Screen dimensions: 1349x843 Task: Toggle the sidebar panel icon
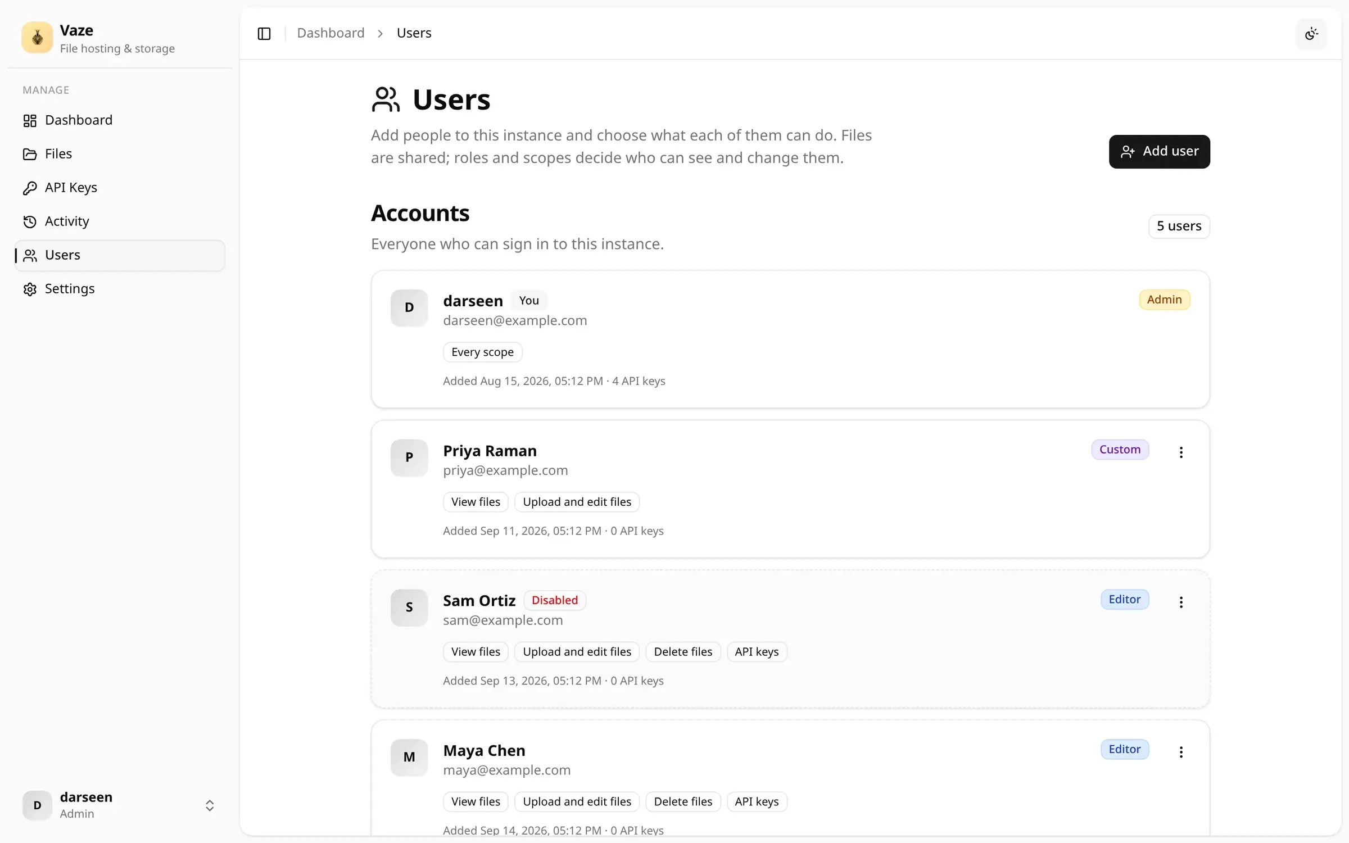point(264,33)
